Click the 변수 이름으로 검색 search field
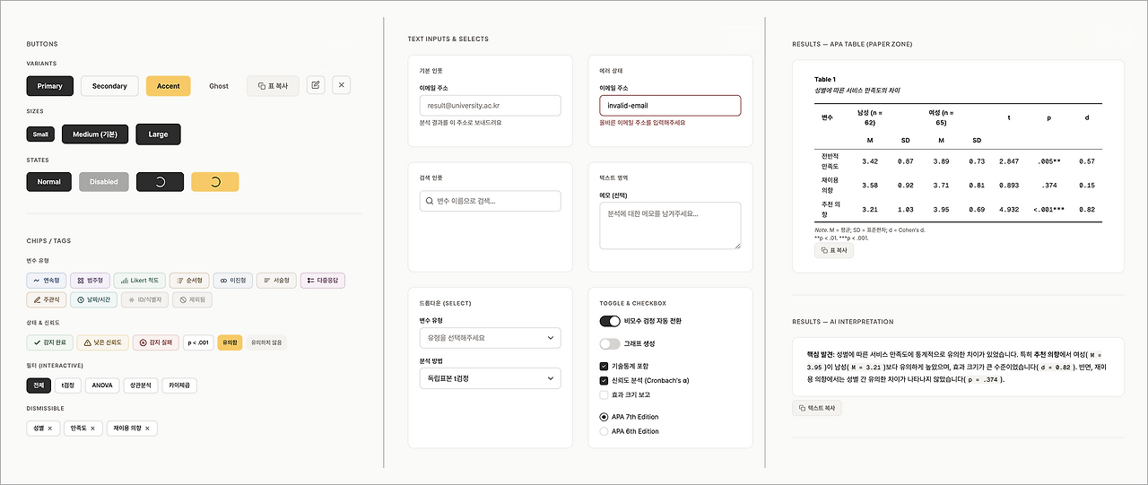1148x485 pixels. (x=490, y=201)
